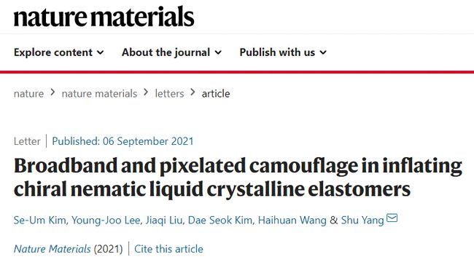Open the Nature Materials journal link
Viewport: 474px width, 262px height.
click(x=52, y=249)
